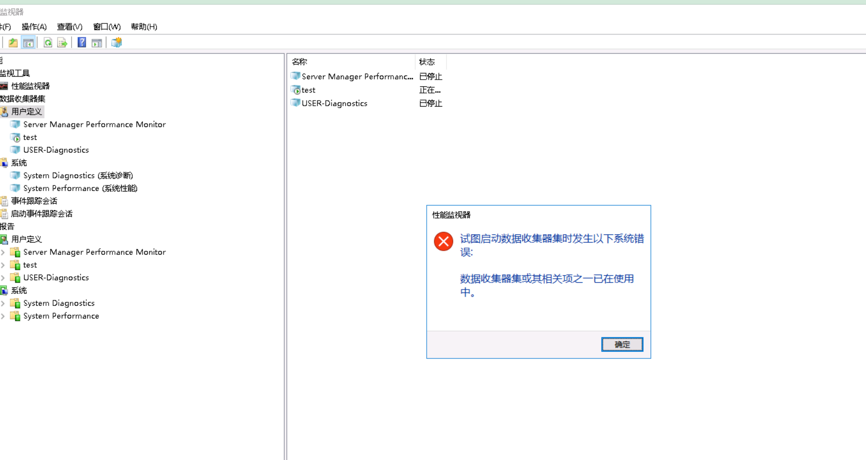Image resolution: width=866 pixels, height=460 pixels.
Task: Expand the System Performance report node
Action: (x=3, y=316)
